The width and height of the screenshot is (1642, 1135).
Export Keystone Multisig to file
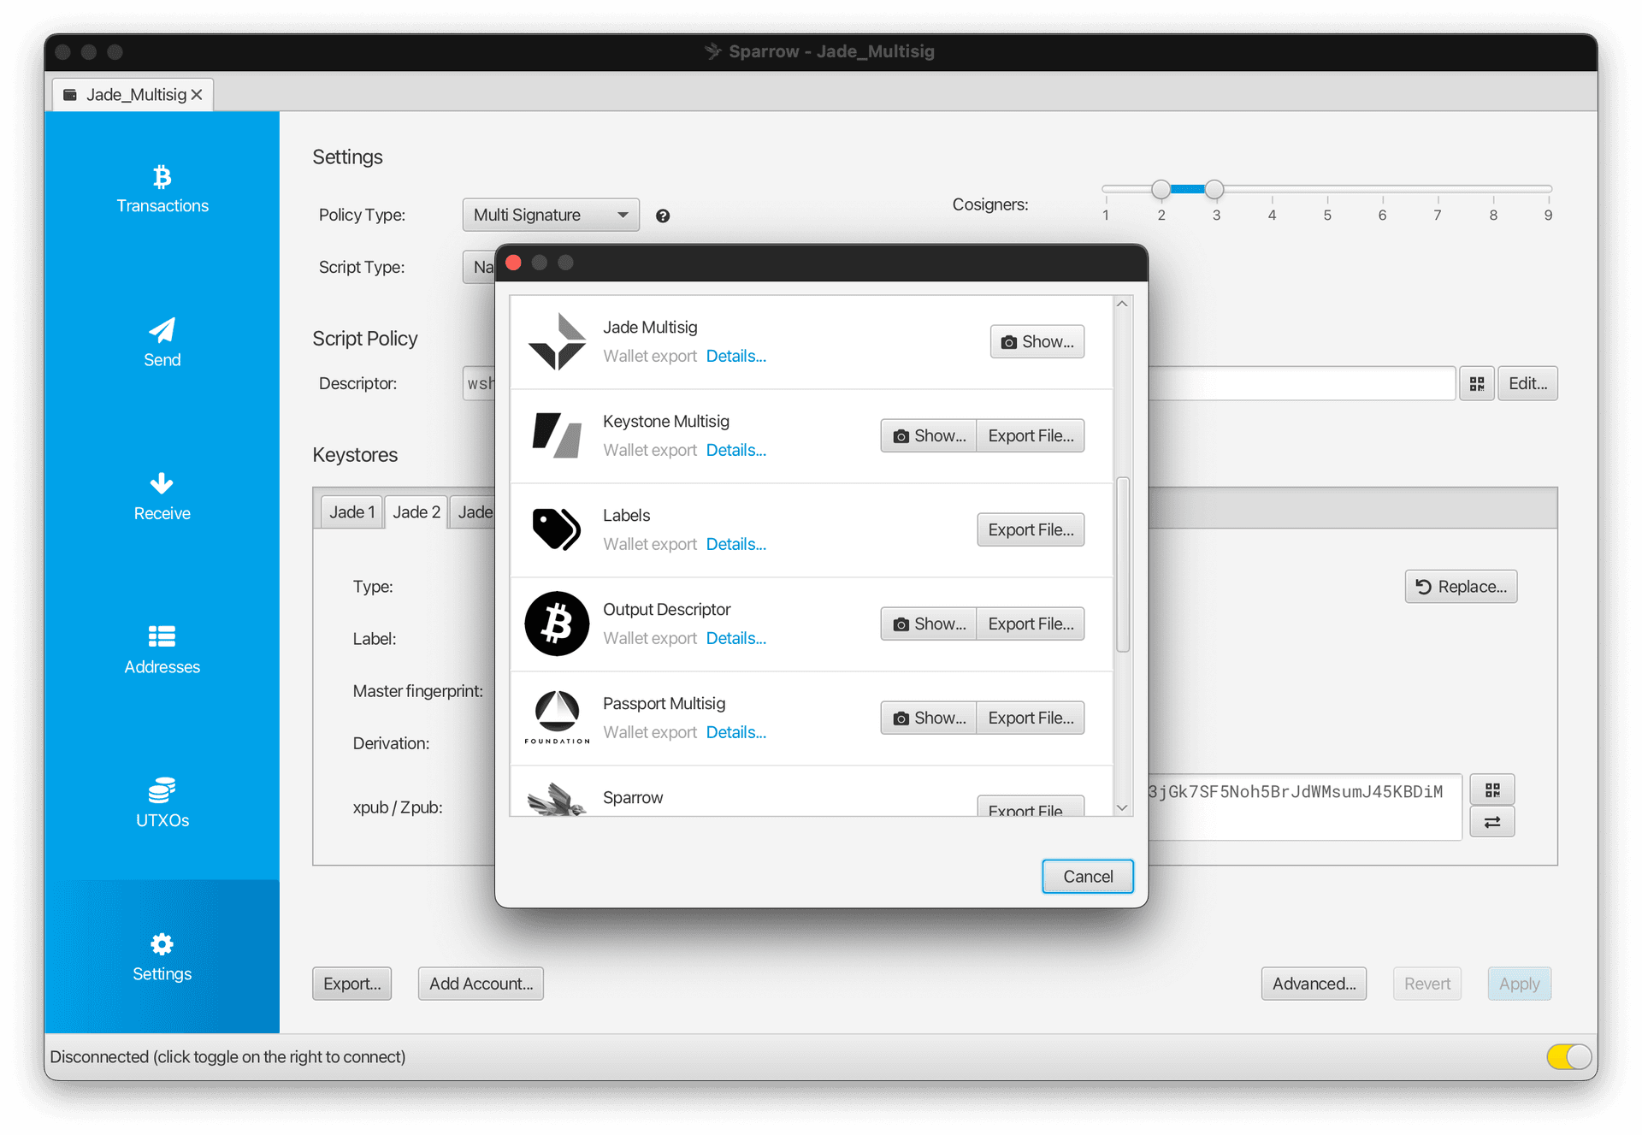point(1031,436)
